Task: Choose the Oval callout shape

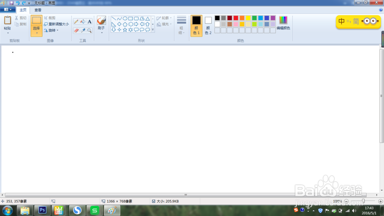Action: [142, 30]
